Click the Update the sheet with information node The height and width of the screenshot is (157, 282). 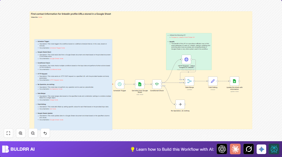click(x=234, y=81)
